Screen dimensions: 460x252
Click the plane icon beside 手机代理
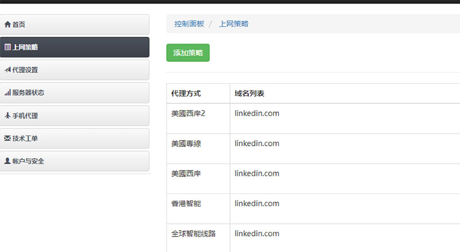(7, 115)
